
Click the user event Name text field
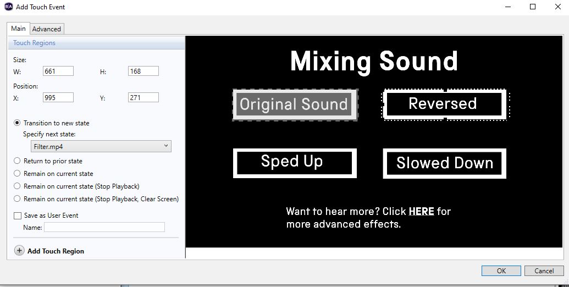point(104,227)
